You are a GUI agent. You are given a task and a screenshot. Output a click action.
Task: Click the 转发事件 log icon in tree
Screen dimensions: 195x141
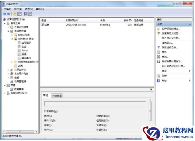pyautogui.click(x=19, y=58)
